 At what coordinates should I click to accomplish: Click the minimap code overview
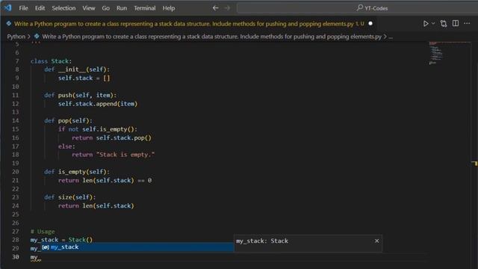point(436,53)
